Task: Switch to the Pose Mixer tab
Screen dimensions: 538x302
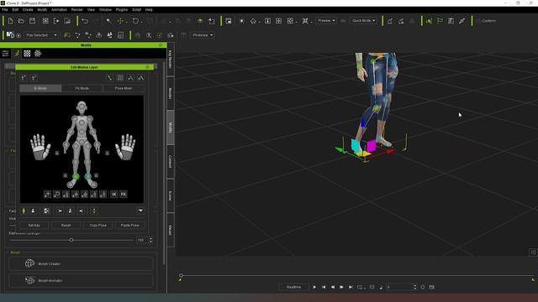Action: (124, 88)
